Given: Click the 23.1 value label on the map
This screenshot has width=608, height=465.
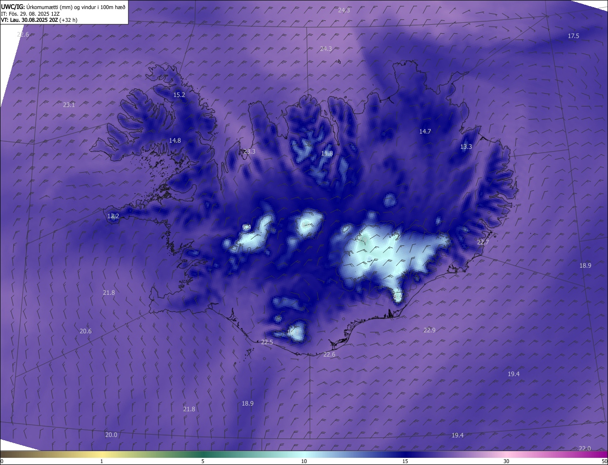Looking at the screenshot, I should pyautogui.click(x=69, y=105).
